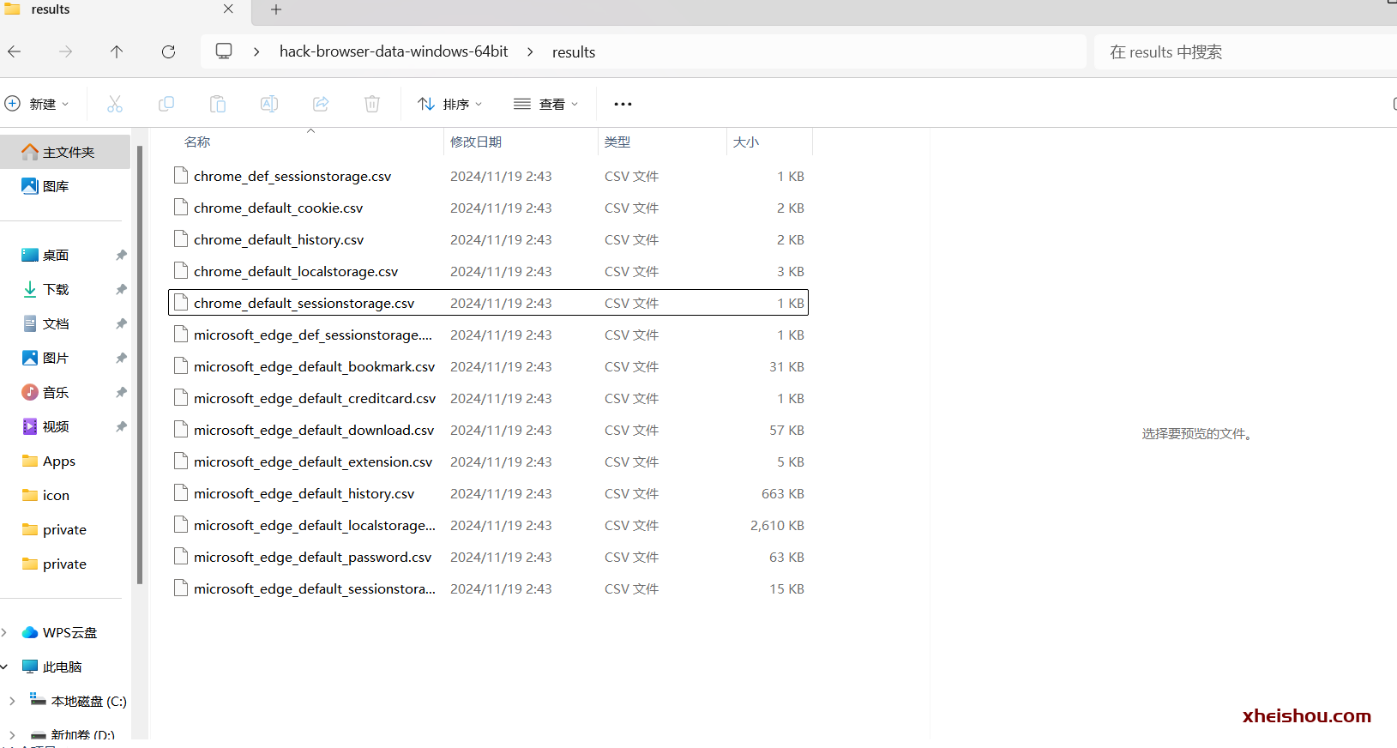Click results segment in address bar
Image resolution: width=1397 pixels, height=748 pixels.
click(574, 52)
